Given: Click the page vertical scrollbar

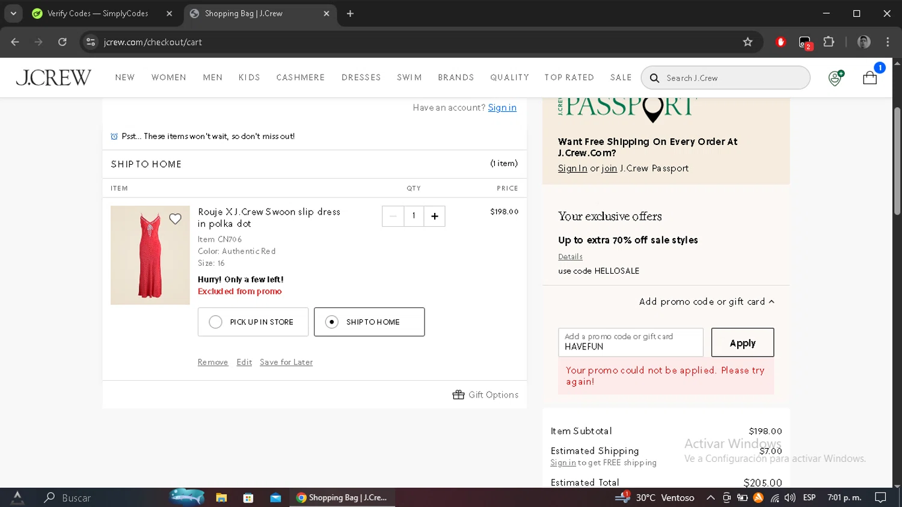Looking at the screenshot, I should (897, 161).
